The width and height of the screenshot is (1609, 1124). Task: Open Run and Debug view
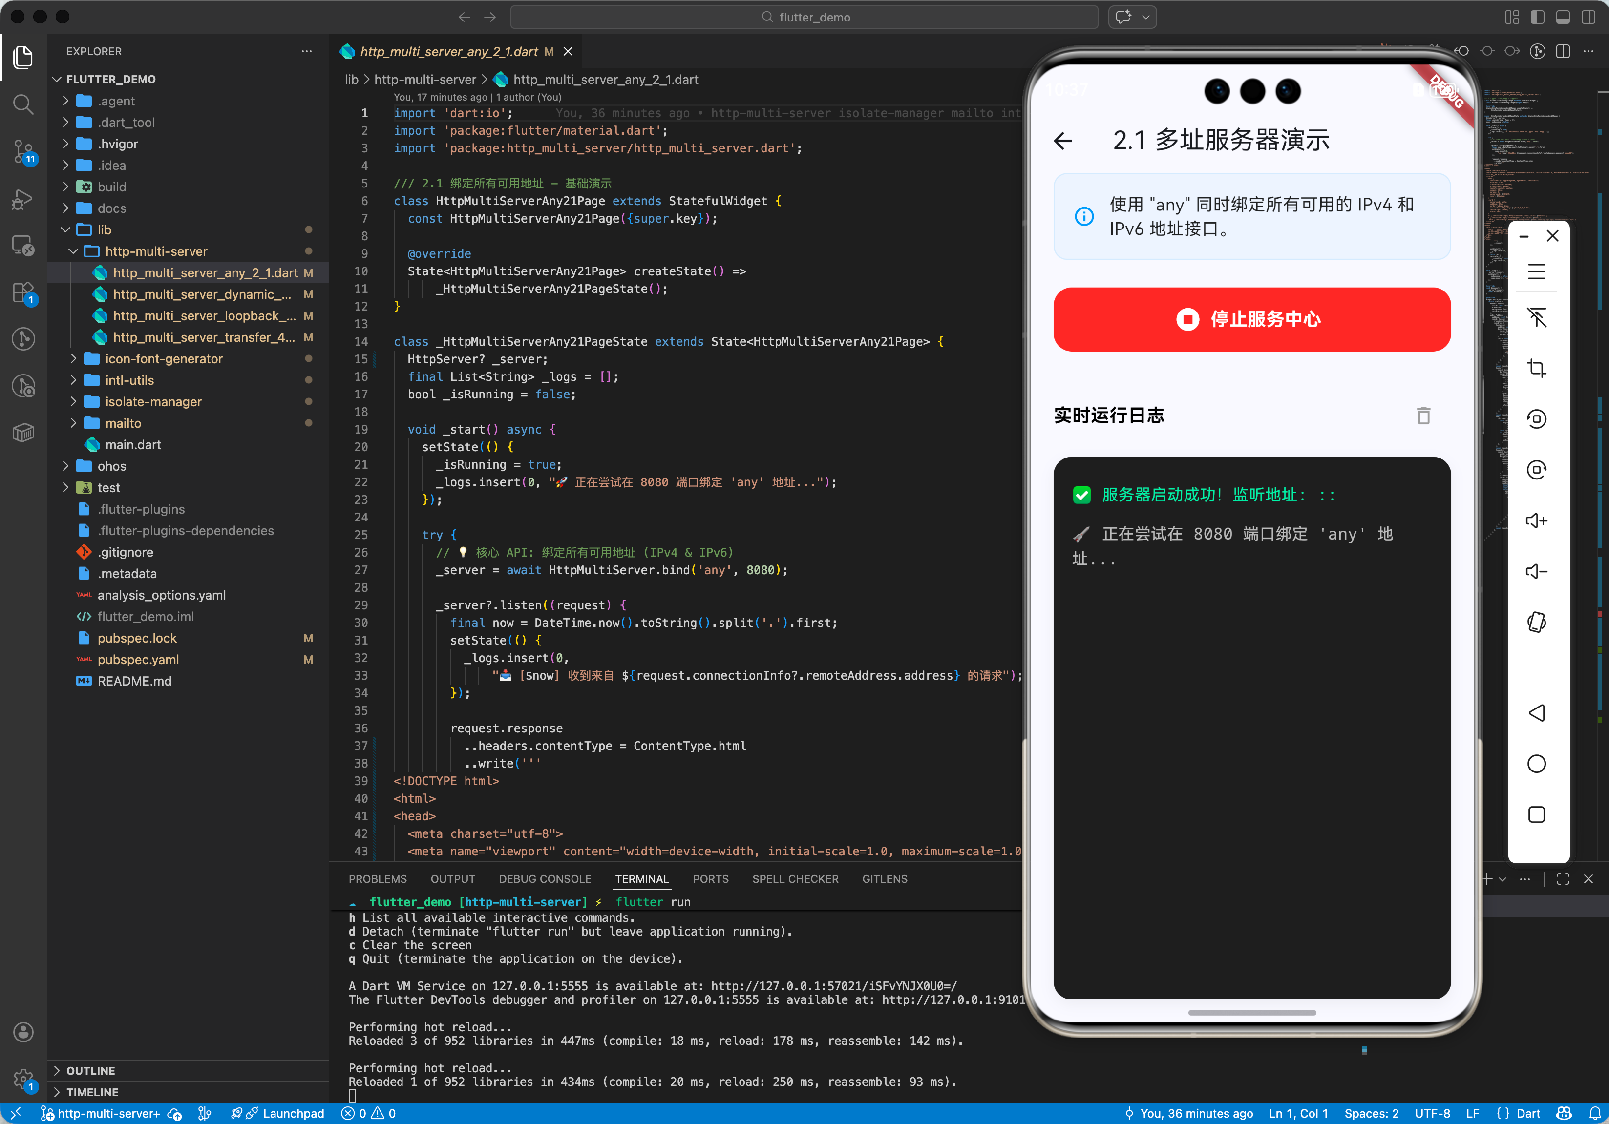point(23,199)
